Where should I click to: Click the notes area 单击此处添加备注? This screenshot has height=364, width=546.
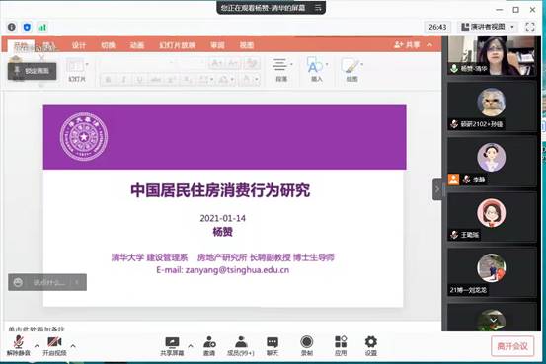click(x=37, y=328)
